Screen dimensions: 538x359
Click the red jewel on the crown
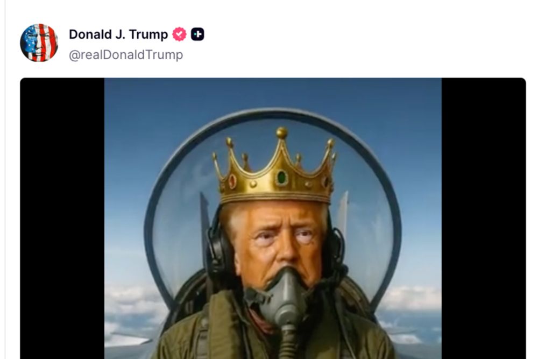232,181
